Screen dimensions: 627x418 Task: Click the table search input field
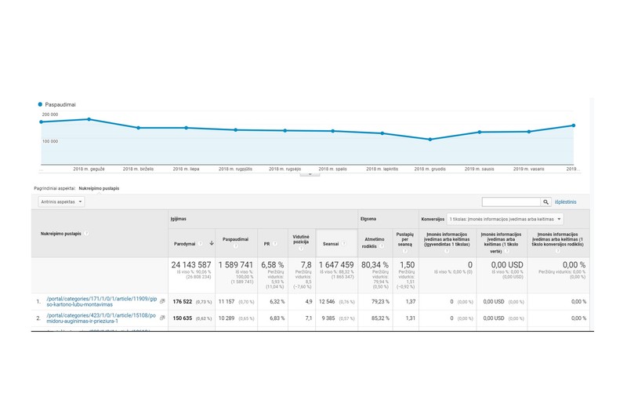pyautogui.click(x=512, y=202)
